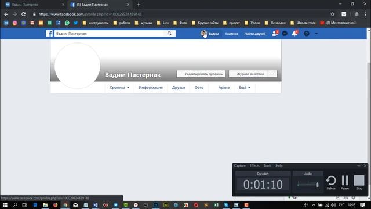The height and width of the screenshot is (209, 371).
Task: Open the notifications bell in Facebook header
Action: pos(294,34)
